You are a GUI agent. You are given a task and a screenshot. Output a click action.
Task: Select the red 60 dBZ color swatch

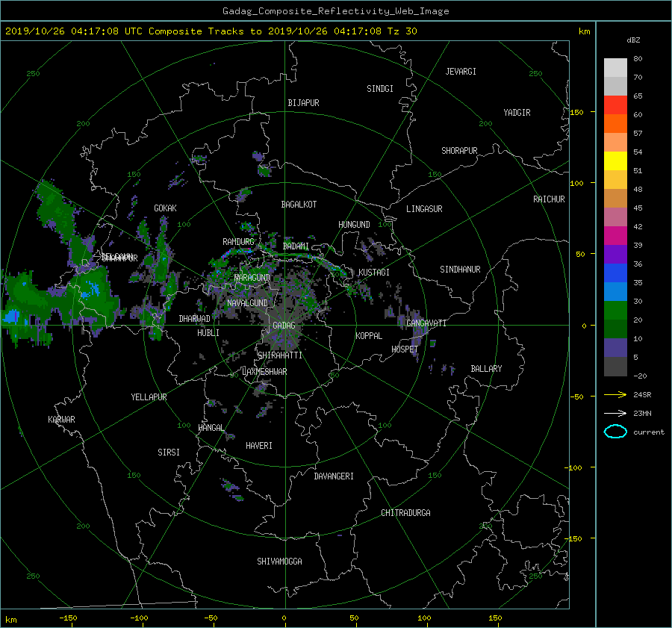pyautogui.click(x=615, y=105)
